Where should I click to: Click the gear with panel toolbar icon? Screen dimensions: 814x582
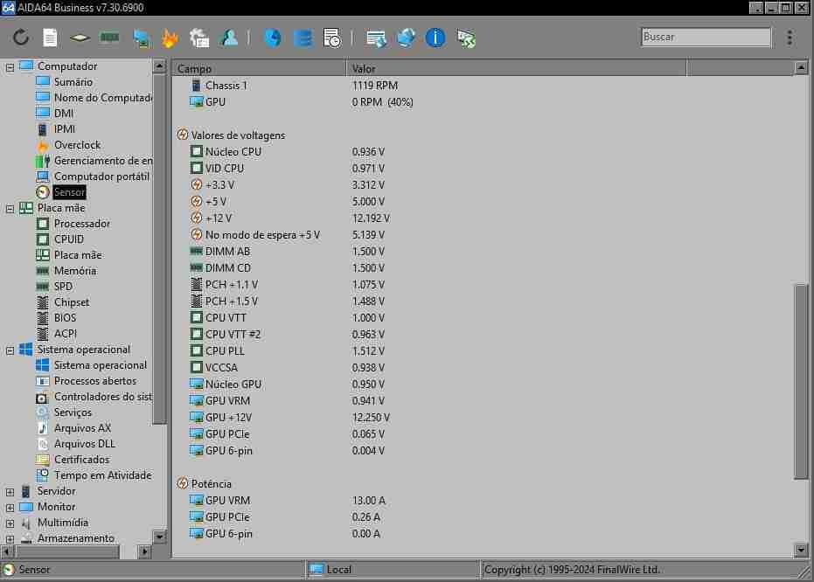point(199,38)
